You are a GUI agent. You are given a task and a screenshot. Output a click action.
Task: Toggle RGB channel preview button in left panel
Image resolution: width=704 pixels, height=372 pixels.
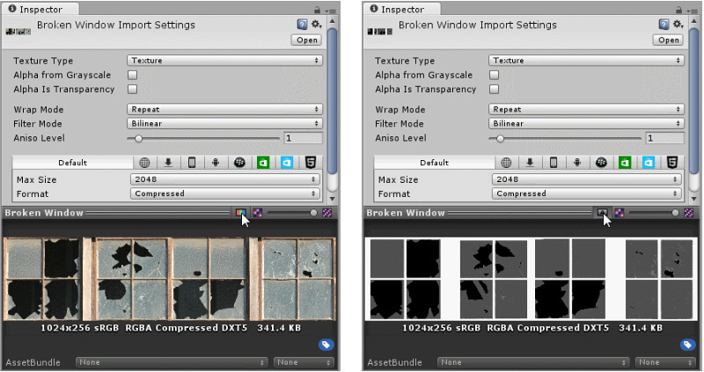click(240, 213)
